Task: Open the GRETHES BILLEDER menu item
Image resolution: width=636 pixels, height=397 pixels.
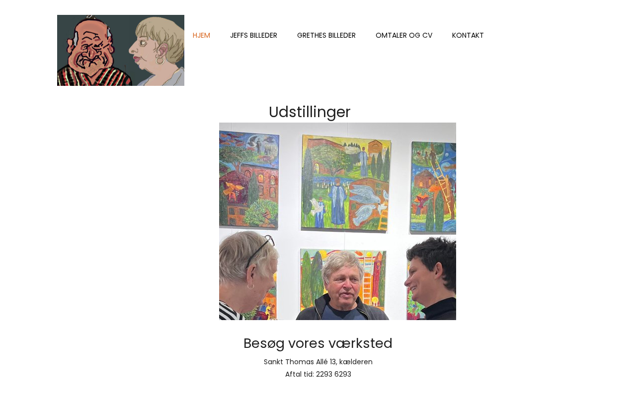Action: tap(326, 35)
